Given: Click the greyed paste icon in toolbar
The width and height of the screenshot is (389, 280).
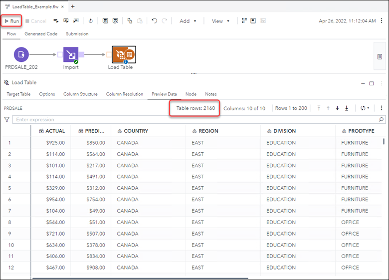Looking at the screenshot, I should point(140,21).
